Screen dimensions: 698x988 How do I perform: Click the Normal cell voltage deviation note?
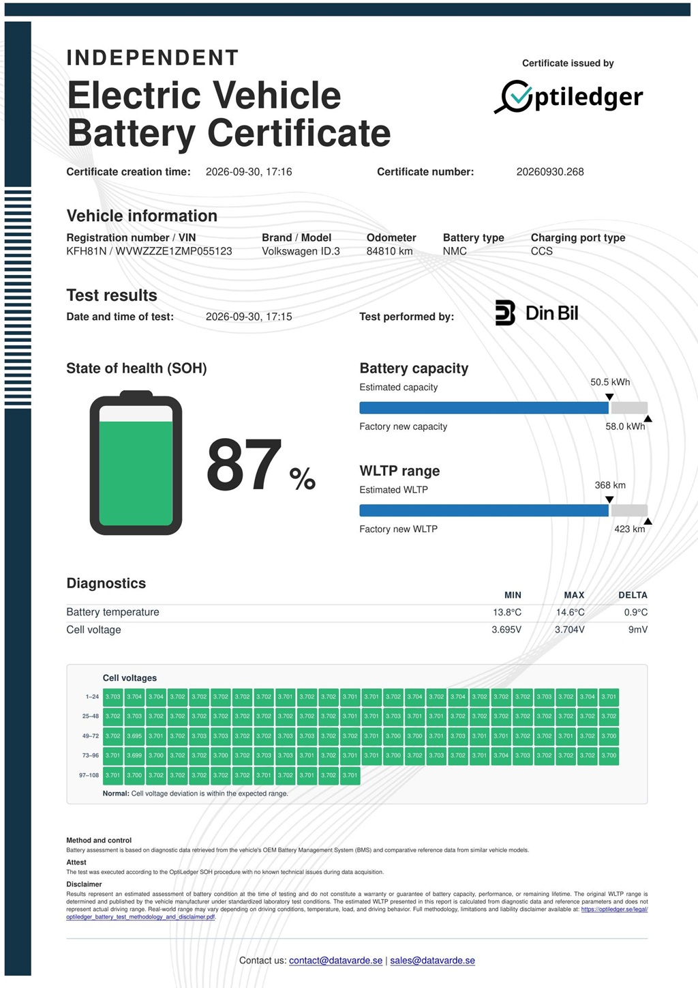pos(195,794)
